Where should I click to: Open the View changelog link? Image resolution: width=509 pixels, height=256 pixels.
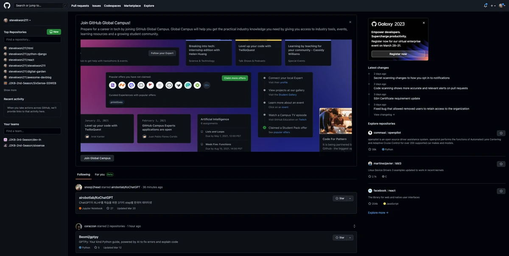click(384, 115)
